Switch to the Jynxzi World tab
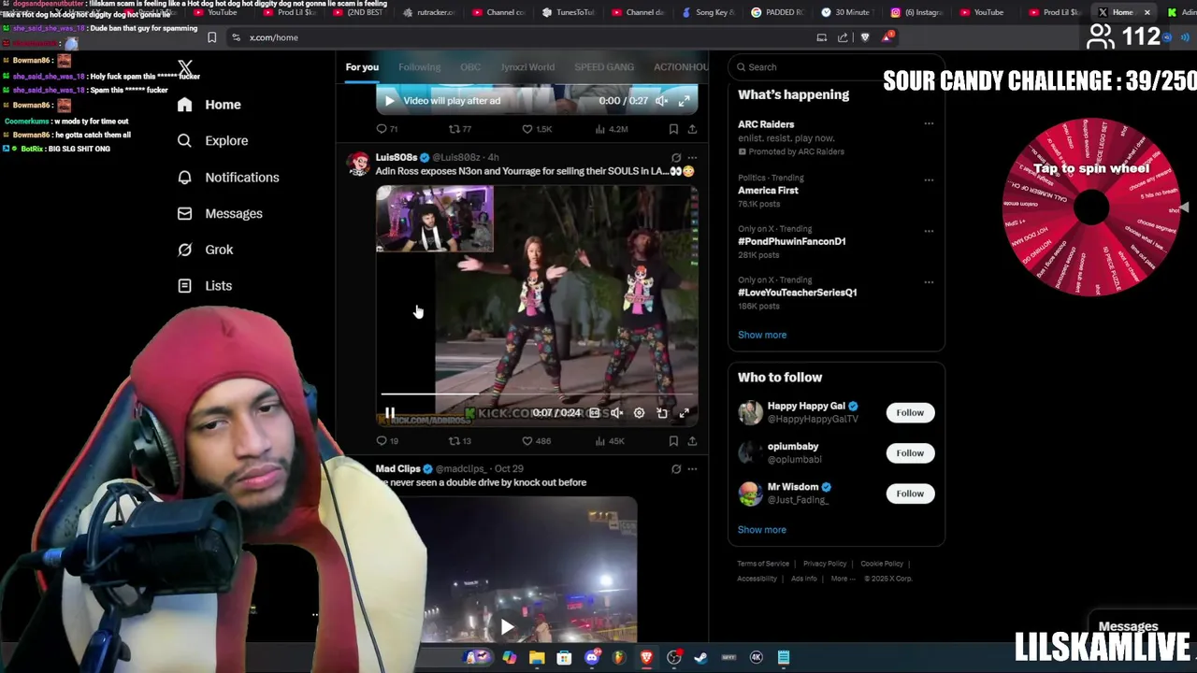The image size is (1197, 673). (x=527, y=67)
